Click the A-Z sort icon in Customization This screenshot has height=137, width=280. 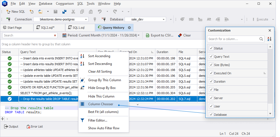[x=269, y=39]
